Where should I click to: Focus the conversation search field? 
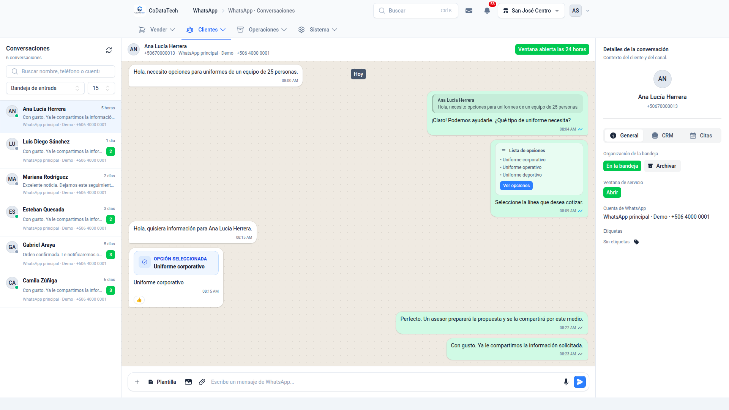(60, 71)
